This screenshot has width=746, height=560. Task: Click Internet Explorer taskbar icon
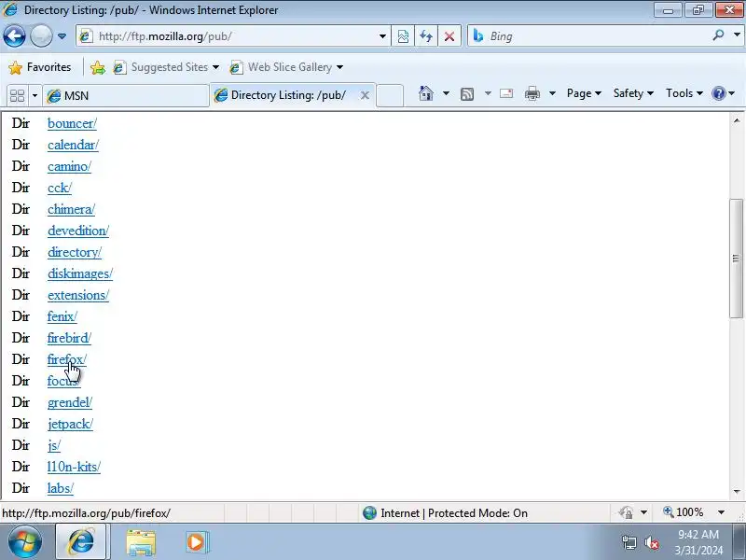[x=81, y=542]
